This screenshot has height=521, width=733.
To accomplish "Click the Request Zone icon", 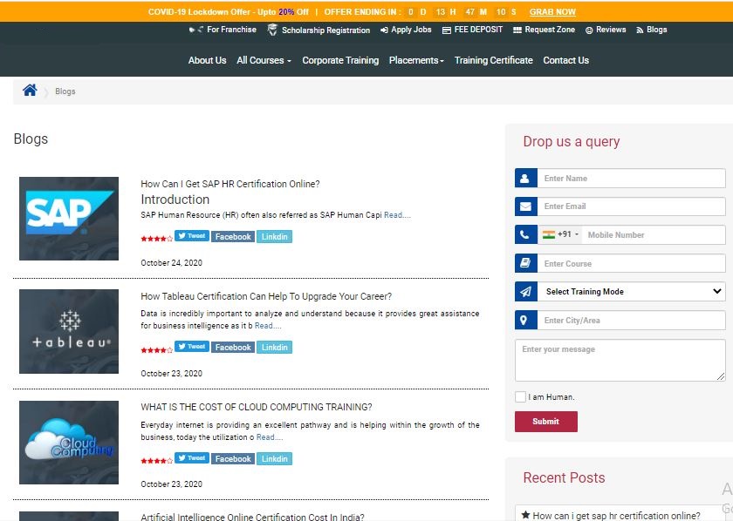I will tap(517, 30).
